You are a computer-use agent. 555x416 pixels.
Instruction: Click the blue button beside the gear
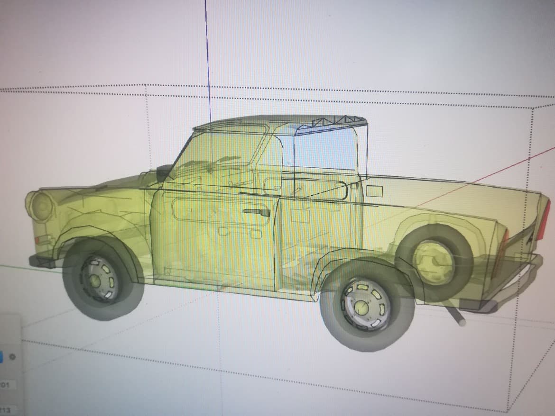(1, 356)
